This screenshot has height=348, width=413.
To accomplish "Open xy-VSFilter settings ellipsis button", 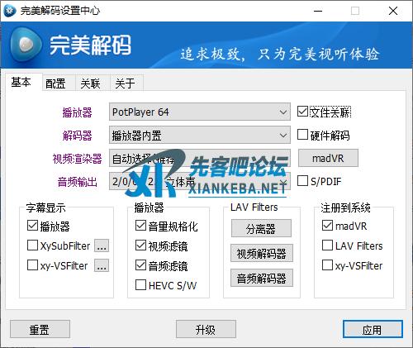I will pyautogui.click(x=102, y=265).
